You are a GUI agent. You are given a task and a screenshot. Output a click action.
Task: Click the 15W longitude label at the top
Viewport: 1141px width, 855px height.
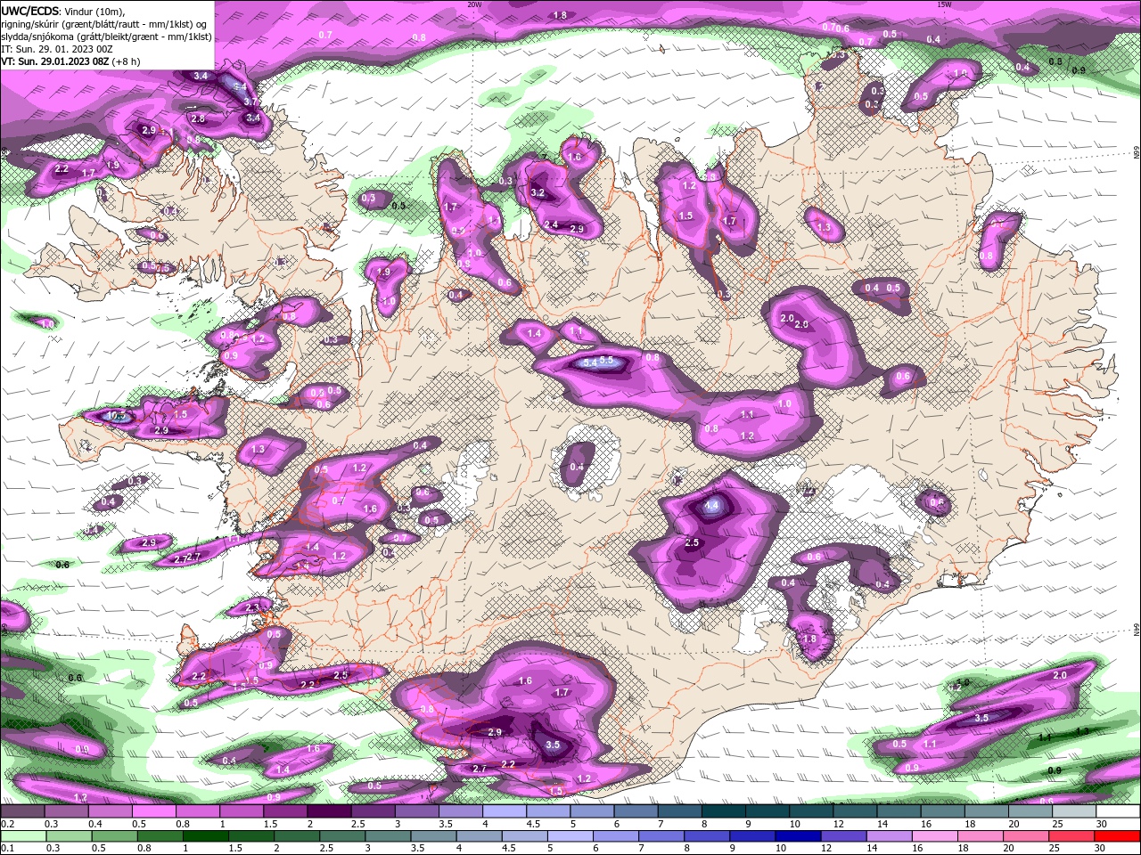944,4
